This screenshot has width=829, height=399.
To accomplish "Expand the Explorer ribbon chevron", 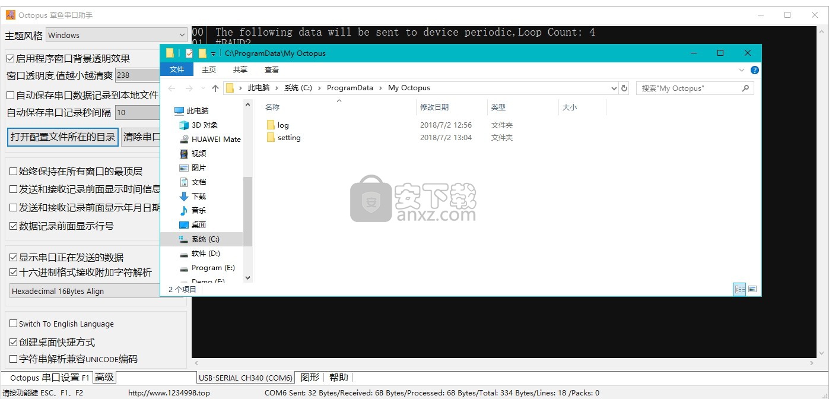I will (742, 70).
